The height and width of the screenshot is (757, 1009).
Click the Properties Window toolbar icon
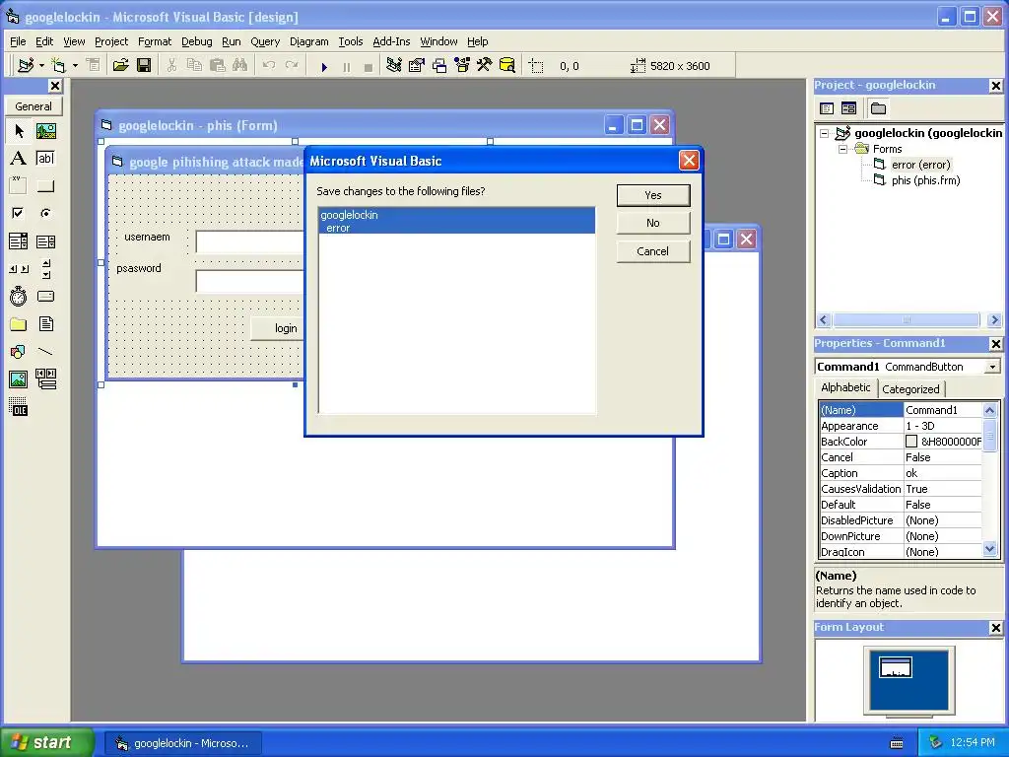(x=417, y=65)
